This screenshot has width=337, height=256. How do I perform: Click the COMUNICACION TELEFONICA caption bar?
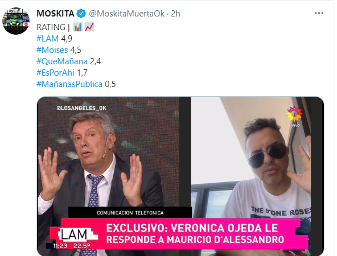click(x=130, y=213)
